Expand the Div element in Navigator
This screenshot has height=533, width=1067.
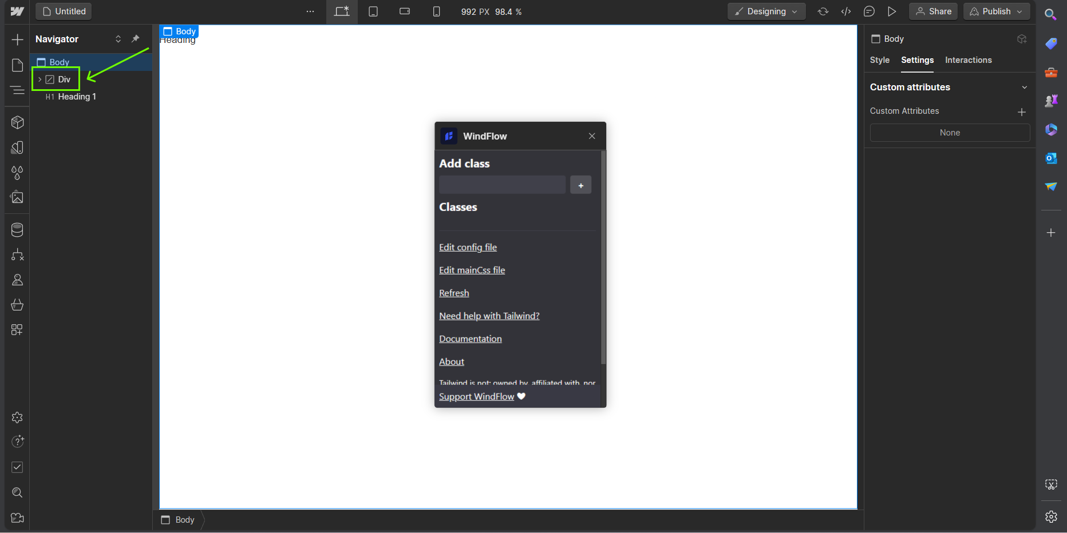[x=39, y=79]
